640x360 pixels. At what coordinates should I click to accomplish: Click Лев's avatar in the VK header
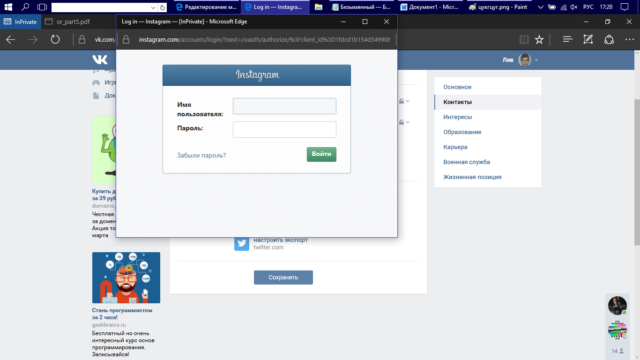525,60
